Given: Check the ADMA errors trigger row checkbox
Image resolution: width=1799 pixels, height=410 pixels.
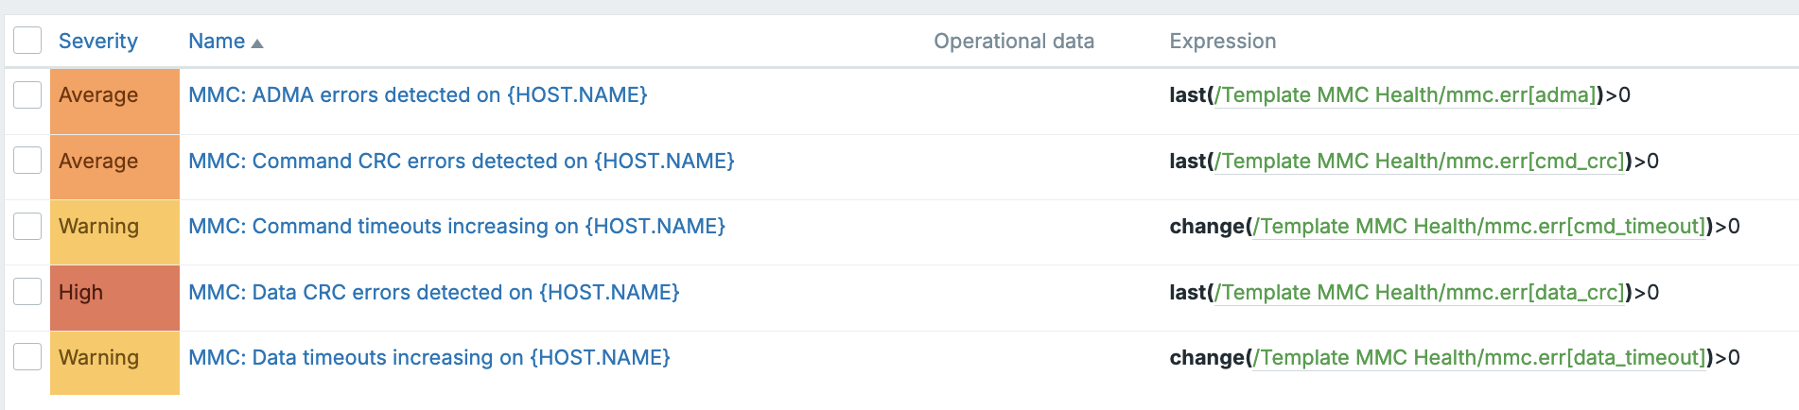Looking at the screenshot, I should click(x=27, y=94).
